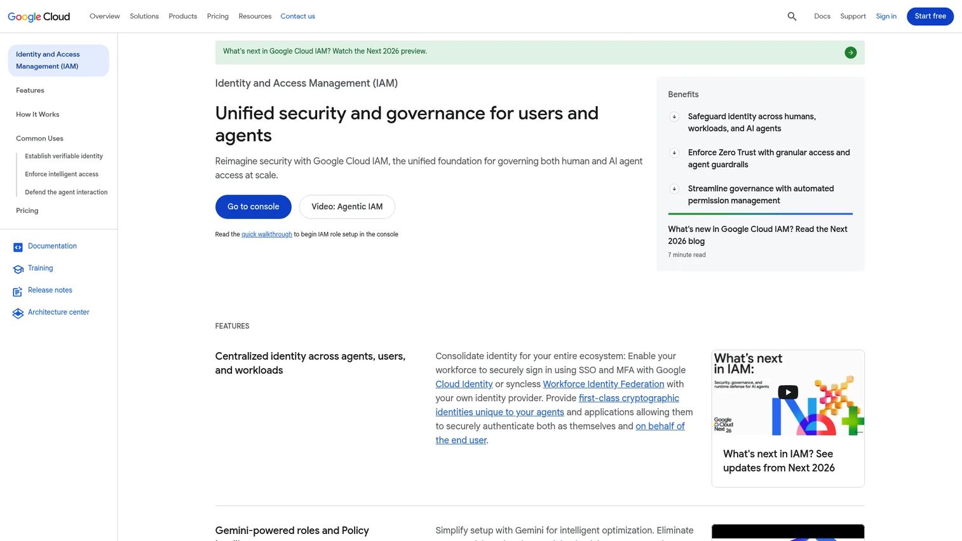The width and height of the screenshot is (962, 541).
Task: Open the Products menu
Action: (x=183, y=17)
